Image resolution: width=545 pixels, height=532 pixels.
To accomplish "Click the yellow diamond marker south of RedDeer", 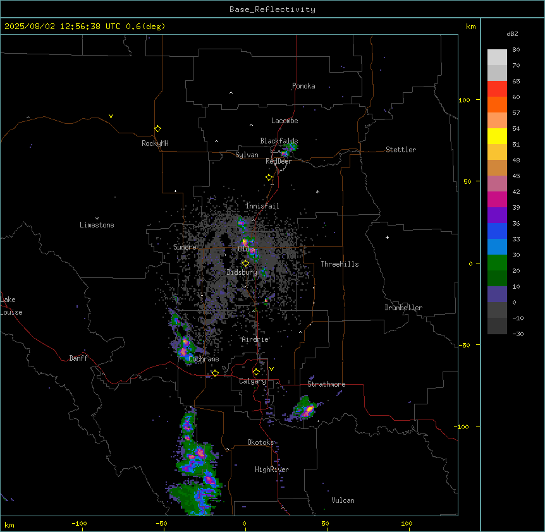I will (269, 178).
